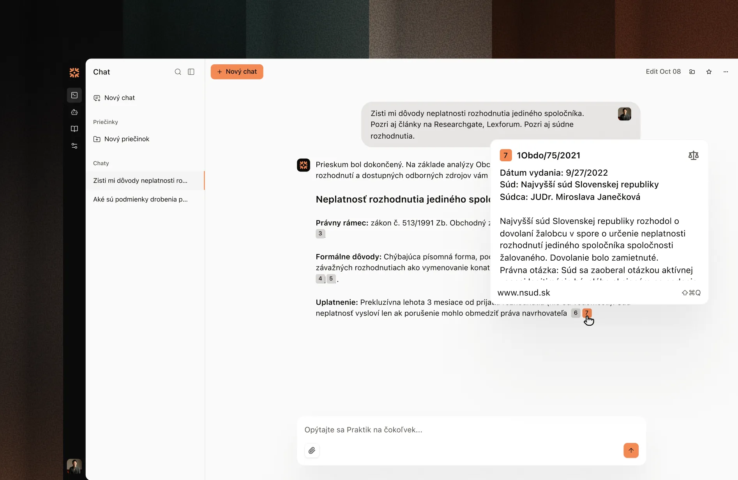This screenshot has height=480, width=738.
Task: Select Nový chat in the sidebar
Action: [119, 98]
